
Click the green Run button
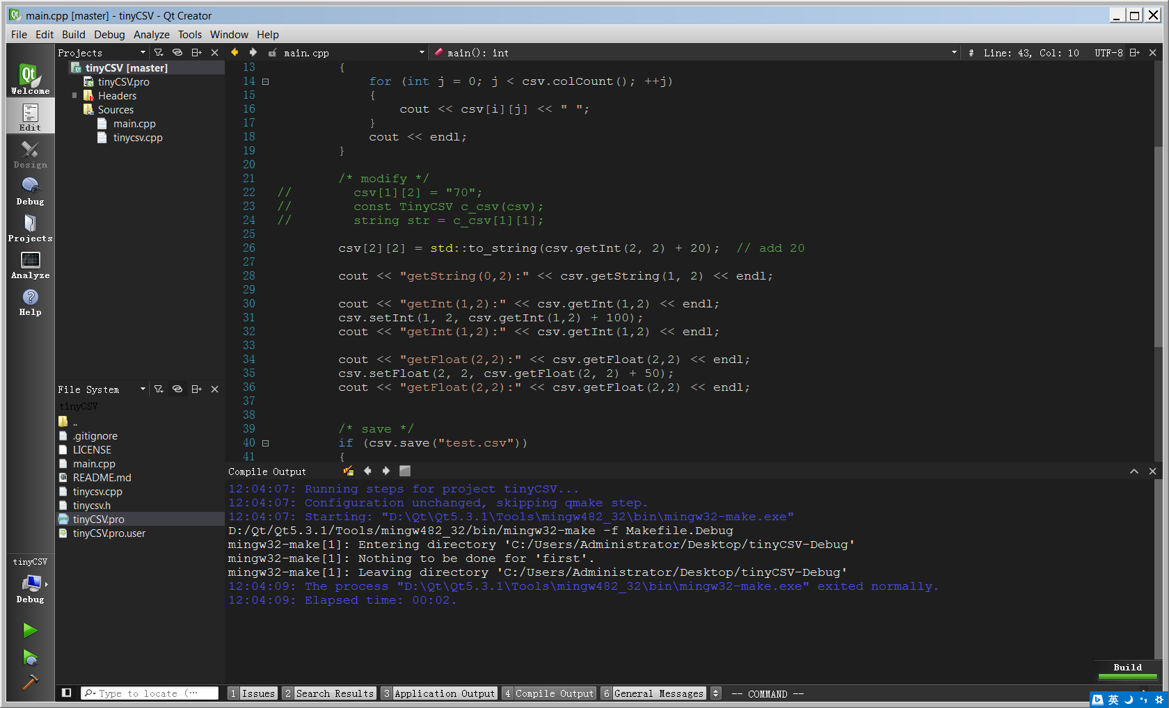(30, 630)
